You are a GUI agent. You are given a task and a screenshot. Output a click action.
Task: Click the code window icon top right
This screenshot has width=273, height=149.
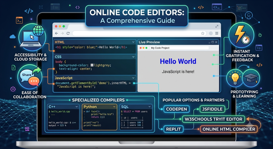(x=217, y=7)
